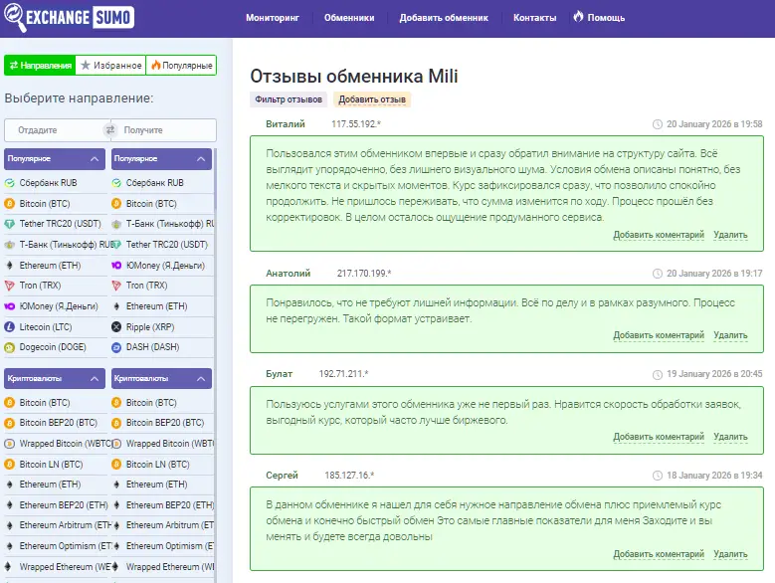Click the Добавить отзыв button

click(370, 99)
